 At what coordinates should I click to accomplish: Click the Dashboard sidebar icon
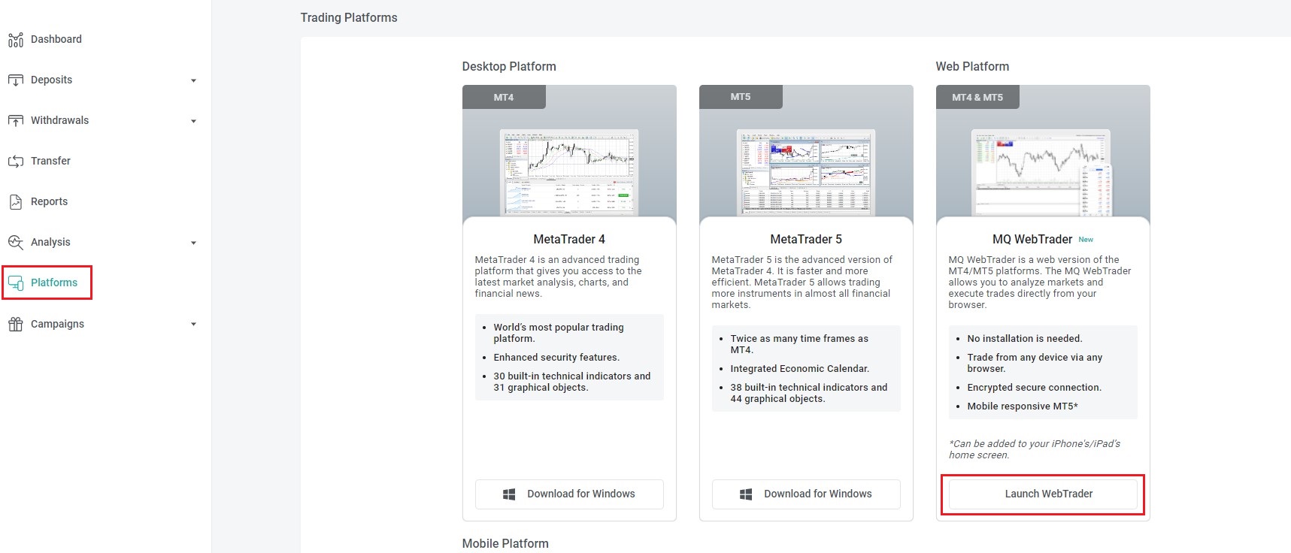(16, 40)
